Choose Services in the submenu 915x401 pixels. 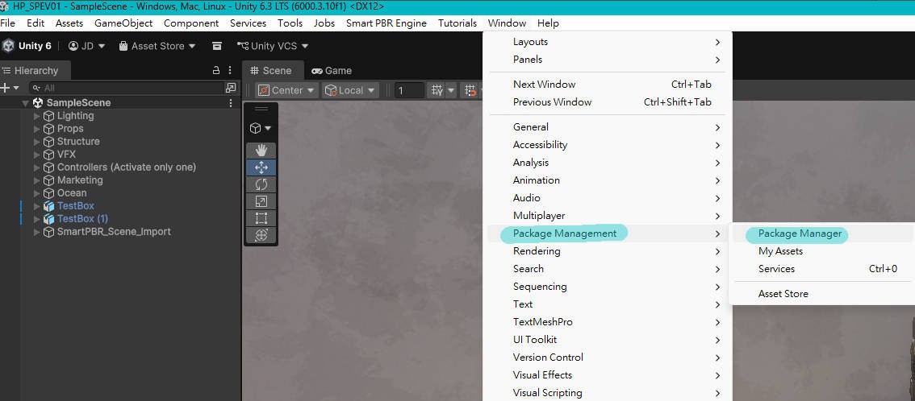pos(821,269)
